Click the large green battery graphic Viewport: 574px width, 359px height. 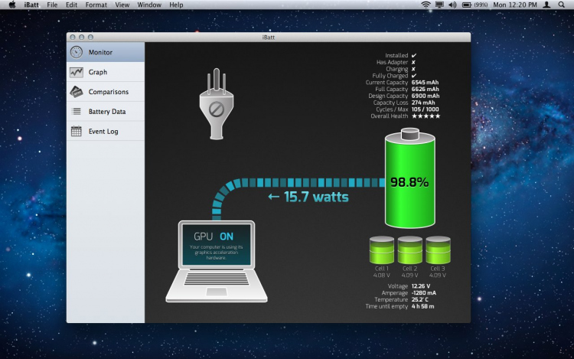click(410, 178)
